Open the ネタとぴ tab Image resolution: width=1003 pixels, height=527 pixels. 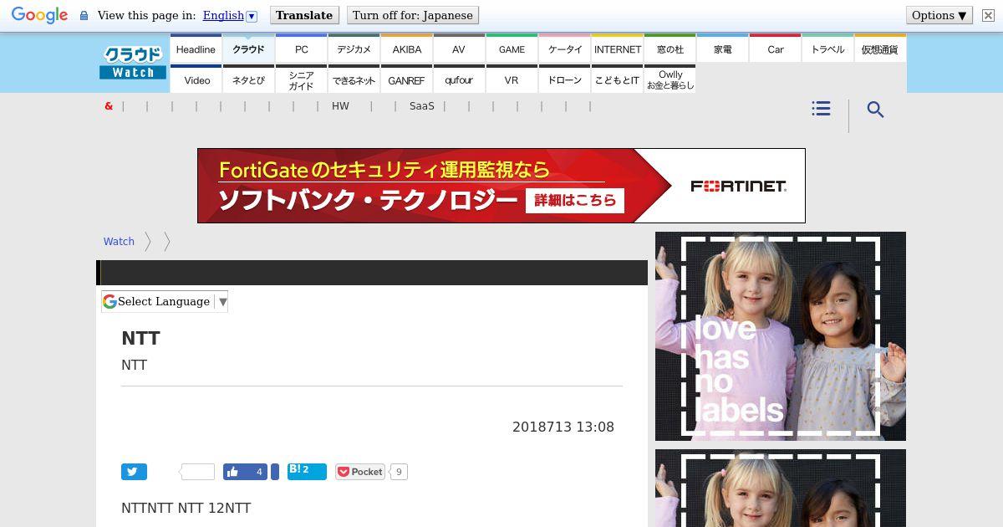tap(248, 80)
